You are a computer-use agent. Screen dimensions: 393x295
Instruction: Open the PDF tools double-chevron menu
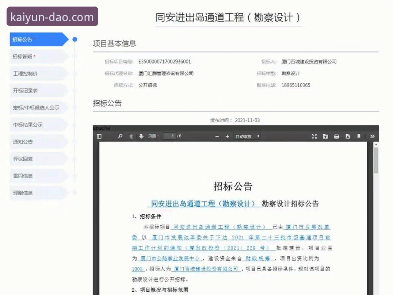372,136
